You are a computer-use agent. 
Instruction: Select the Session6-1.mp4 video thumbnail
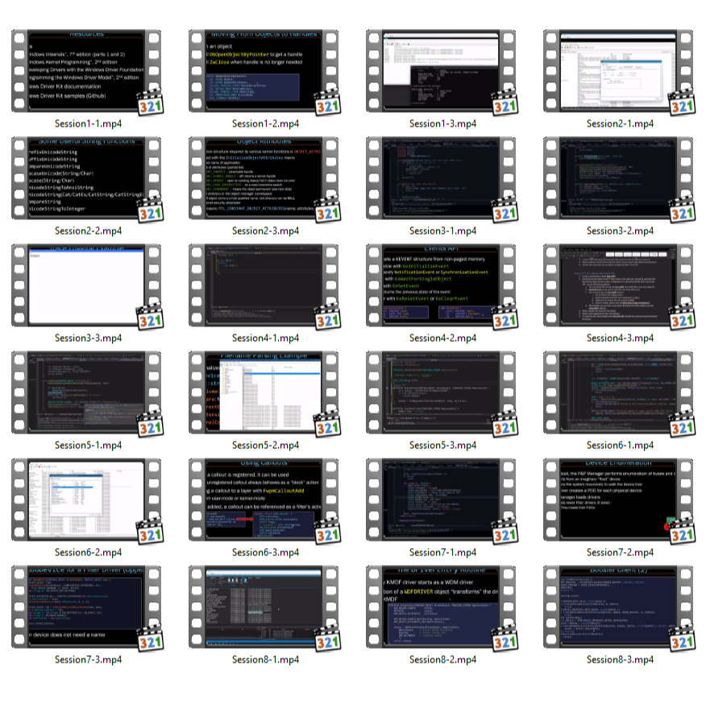[619, 392]
